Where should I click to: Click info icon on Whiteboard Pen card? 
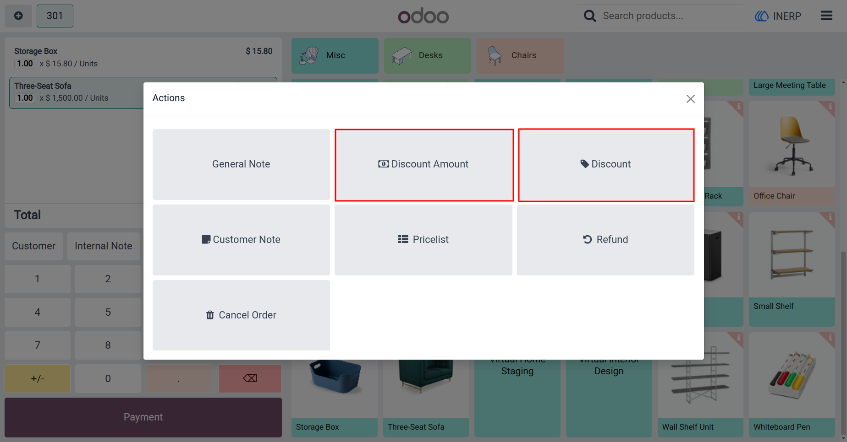pyautogui.click(x=830, y=339)
